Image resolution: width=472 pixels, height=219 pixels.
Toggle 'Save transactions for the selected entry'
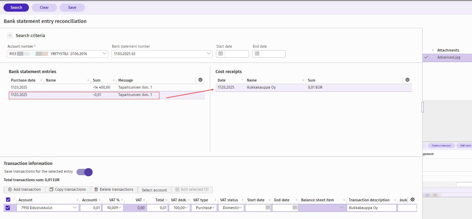click(84, 172)
